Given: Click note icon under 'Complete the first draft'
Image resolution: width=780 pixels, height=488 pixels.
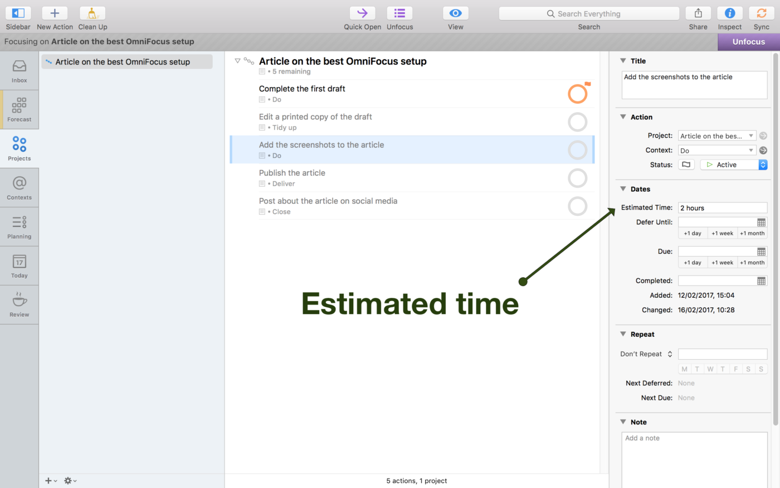Looking at the screenshot, I should (262, 100).
